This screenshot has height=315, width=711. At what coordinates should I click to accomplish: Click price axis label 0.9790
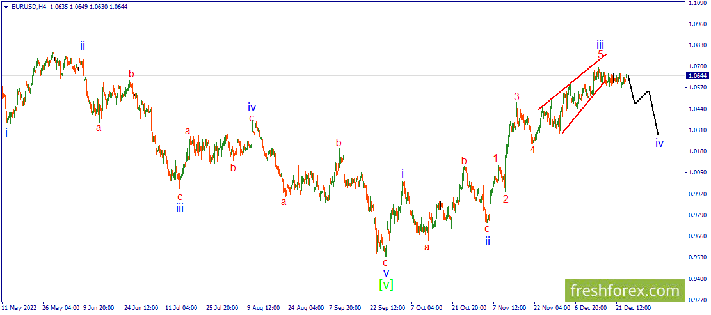click(x=698, y=215)
